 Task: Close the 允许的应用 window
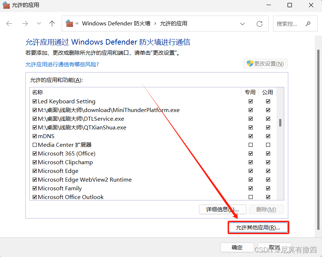point(311,5)
